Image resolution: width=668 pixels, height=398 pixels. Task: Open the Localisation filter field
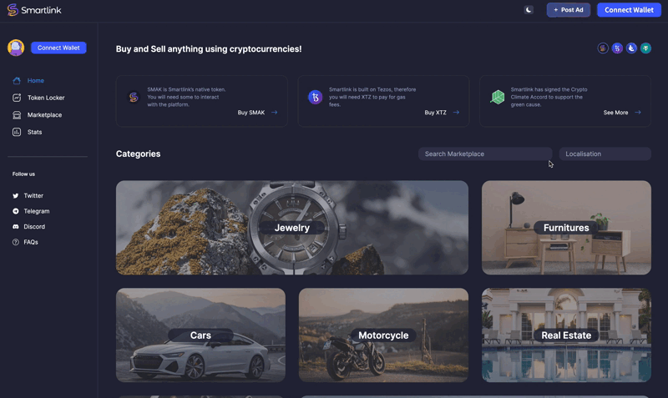pyautogui.click(x=605, y=154)
